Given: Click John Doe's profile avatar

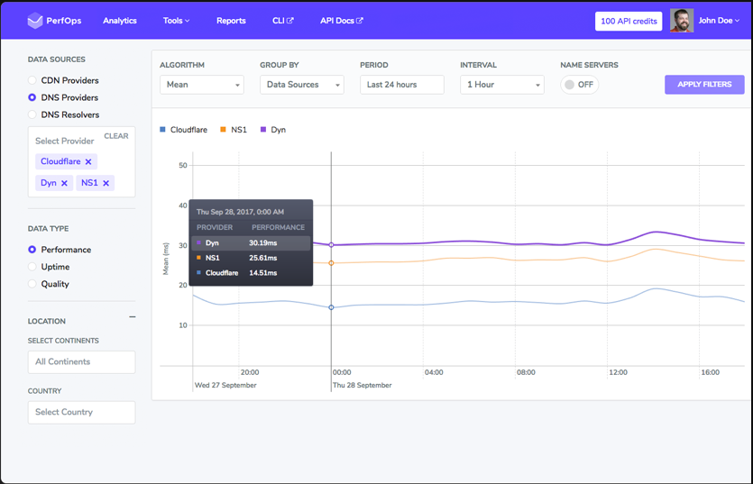Looking at the screenshot, I should (682, 21).
